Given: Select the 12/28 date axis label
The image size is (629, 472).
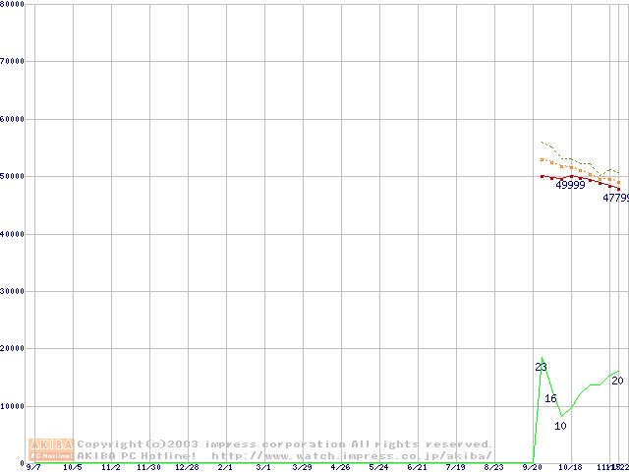Looking at the screenshot, I should pyautogui.click(x=187, y=468).
